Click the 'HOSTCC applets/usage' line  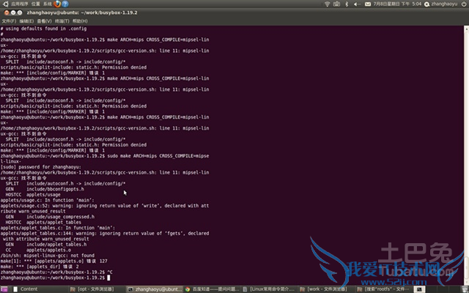click(x=33, y=195)
